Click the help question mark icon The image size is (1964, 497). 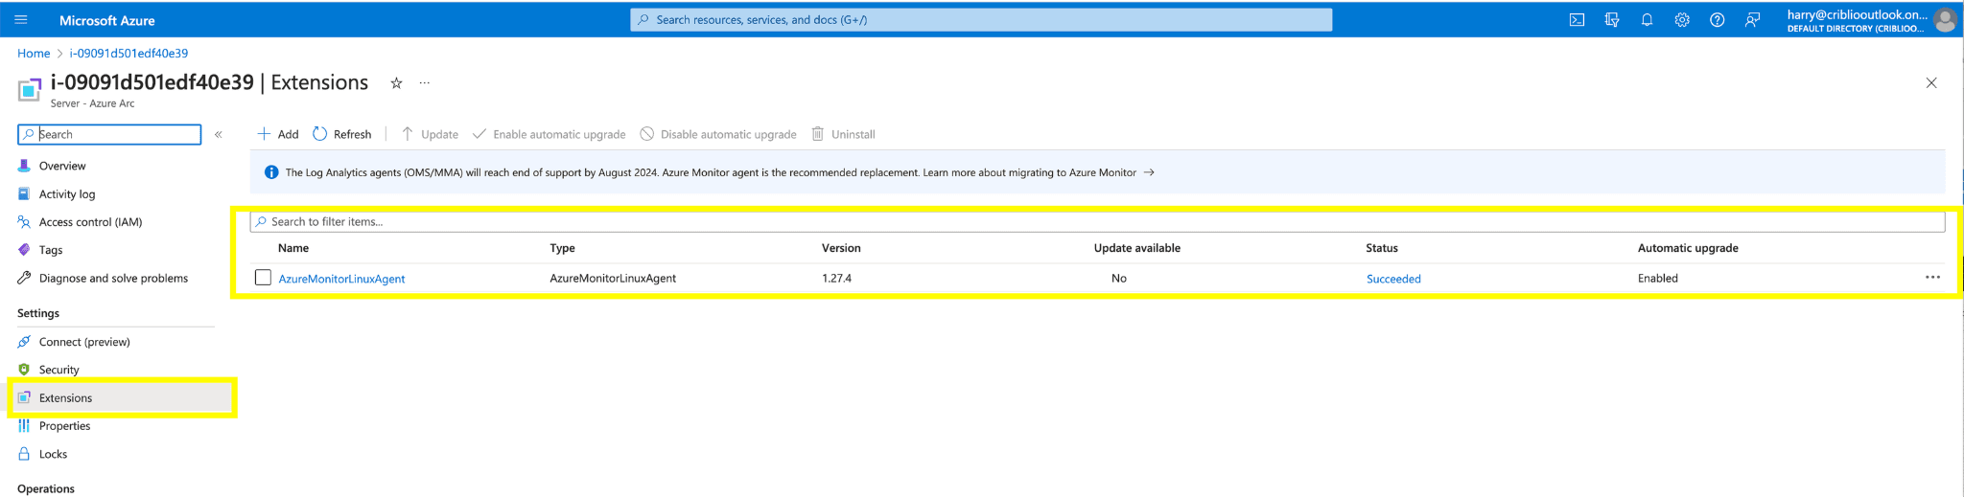point(1717,20)
